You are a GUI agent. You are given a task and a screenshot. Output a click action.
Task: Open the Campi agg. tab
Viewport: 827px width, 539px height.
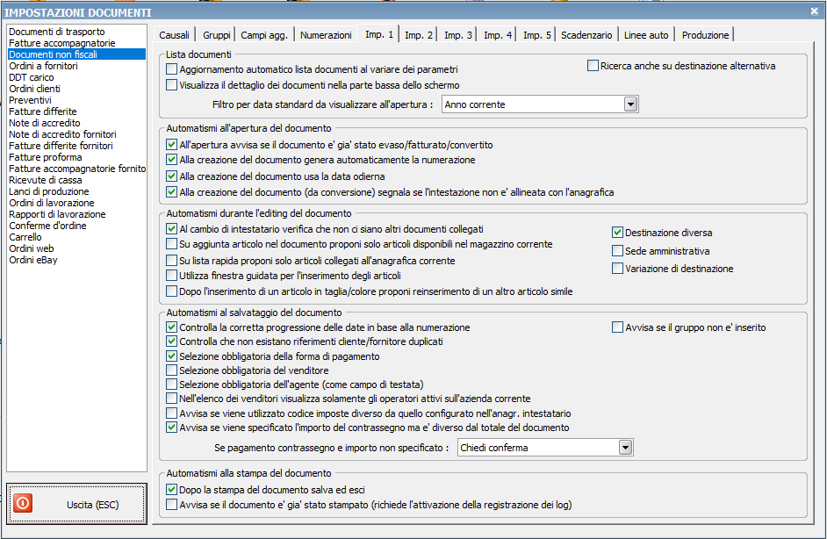coord(264,35)
